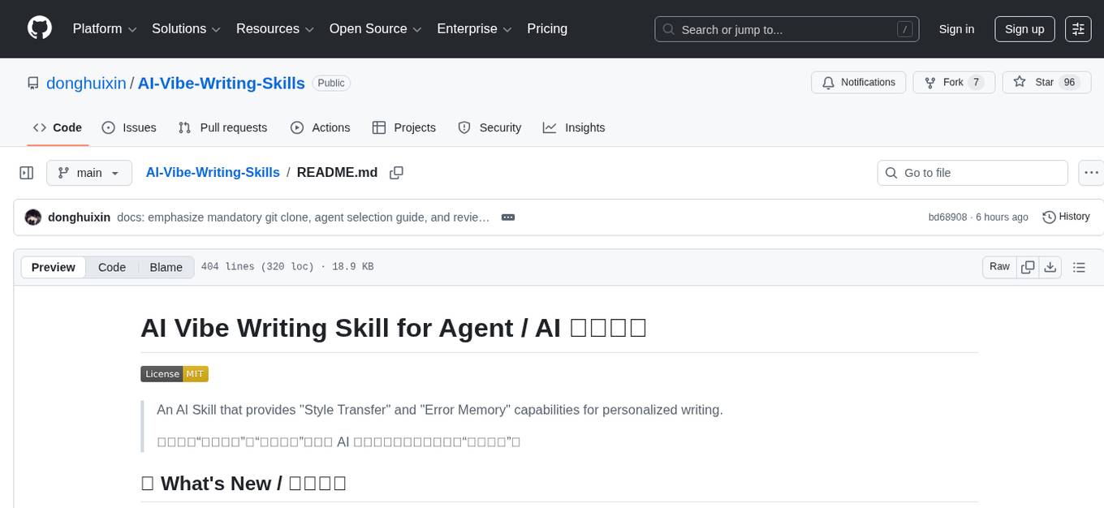Open the Issues tab
This screenshot has width=1104, height=508.
coord(129,127)
